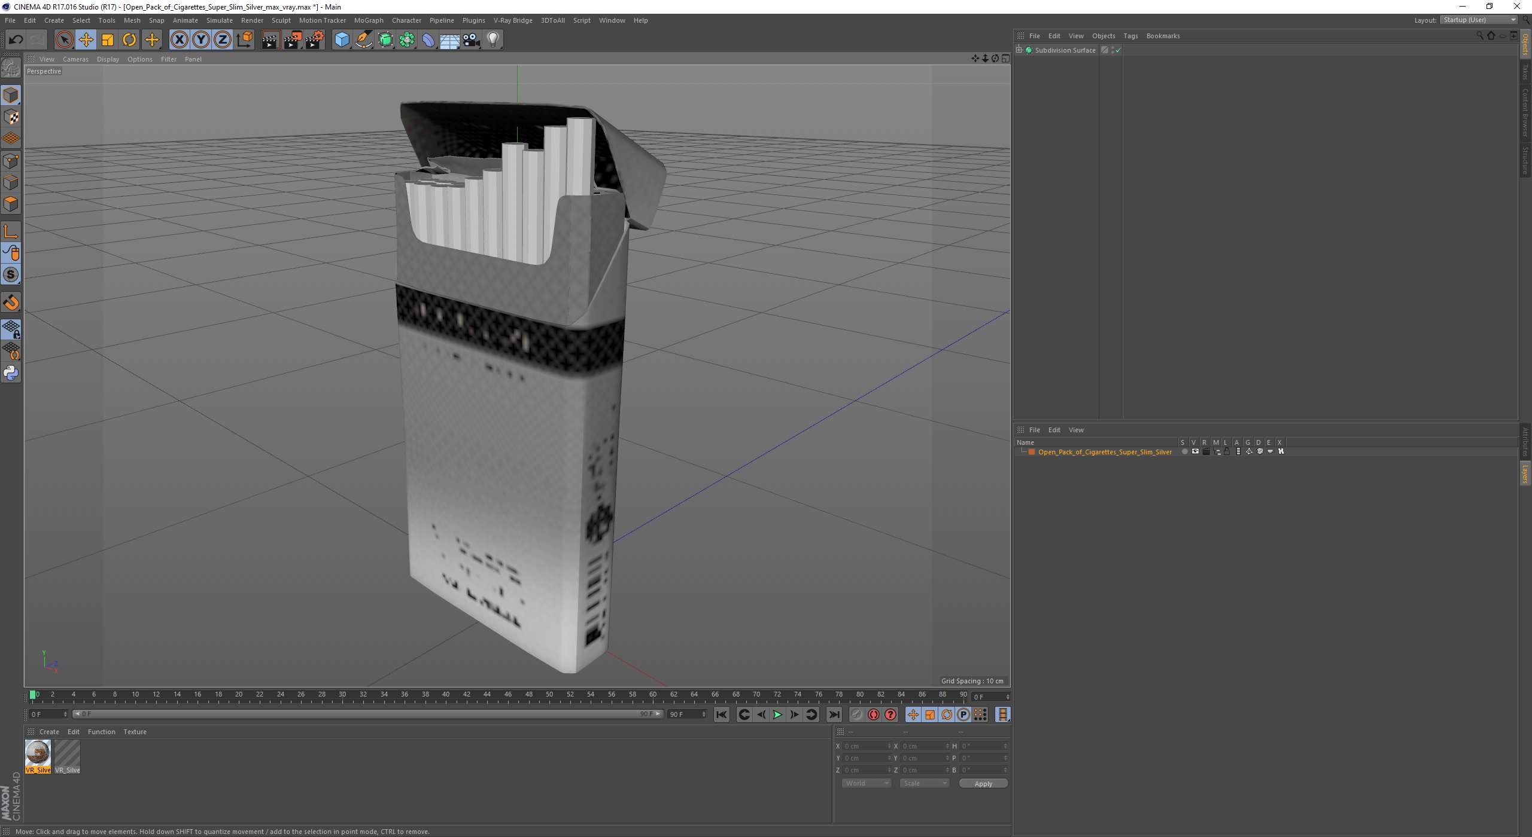
Task: Click the end frame 90 F field
Action: (x=687, y=714)
